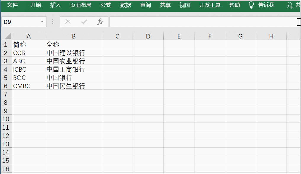Switch to the 开始 ribbon tab
Screen dimensions: 301x174
[x=36, y=5]
